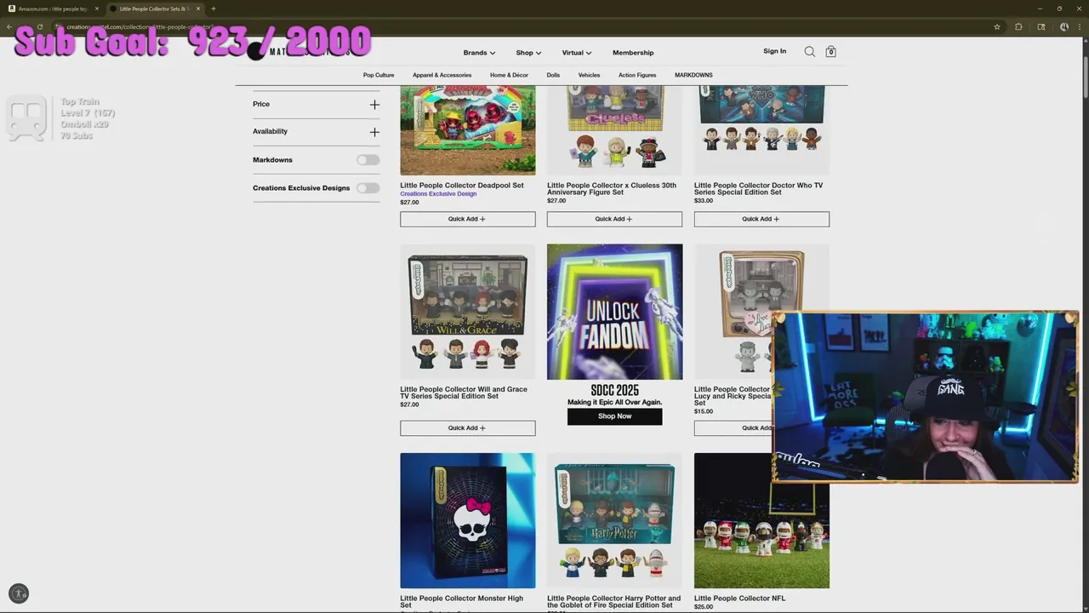Open the Chrome three-dot menu

[x=1078, y=26]
